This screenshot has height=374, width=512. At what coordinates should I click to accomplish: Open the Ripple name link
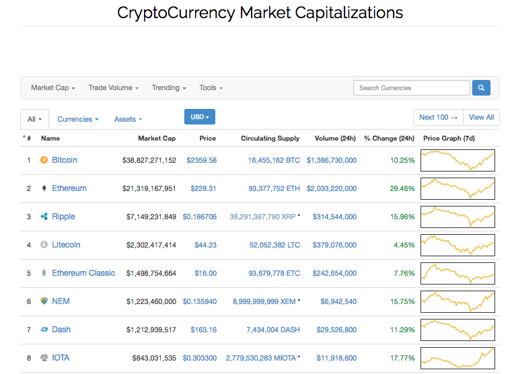pos(63,217)
